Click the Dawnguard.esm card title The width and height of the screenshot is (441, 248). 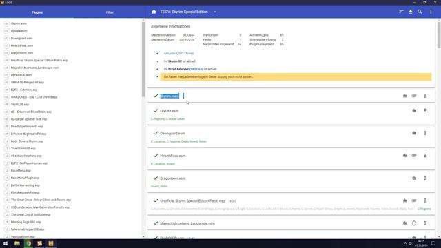[x=172, y=133]
